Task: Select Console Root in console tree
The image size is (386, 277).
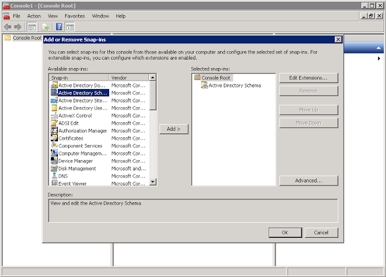Action: [x=27, y=38]
